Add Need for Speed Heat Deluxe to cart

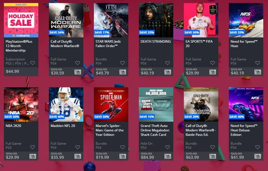pyautogui.click(x=257, y=156)
